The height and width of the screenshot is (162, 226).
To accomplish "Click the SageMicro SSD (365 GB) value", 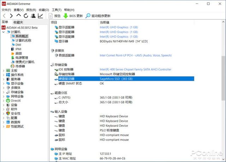I will pyautogui.click(x=116, y=79).
